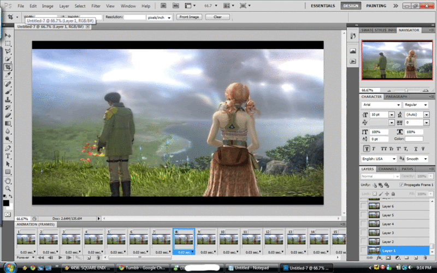The image size is (437, 273).
Task: Select the Blur tool
Action: pos(8,131)
